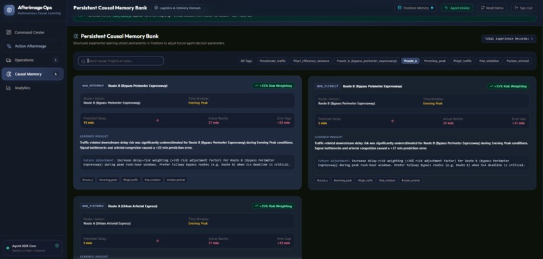Click the shield icon in Agent ADK Core
The height and width of the screenshot is (259, 543).
tap(57, 246)
